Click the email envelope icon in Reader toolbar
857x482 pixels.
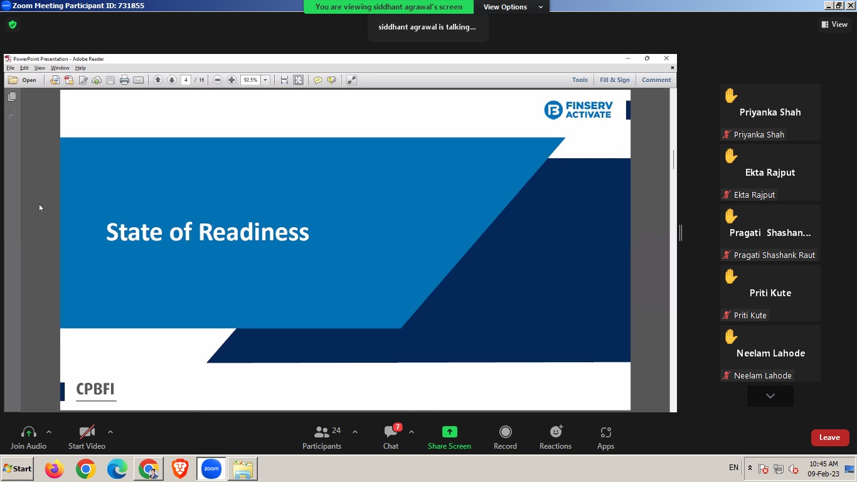[x=139, y=80]
